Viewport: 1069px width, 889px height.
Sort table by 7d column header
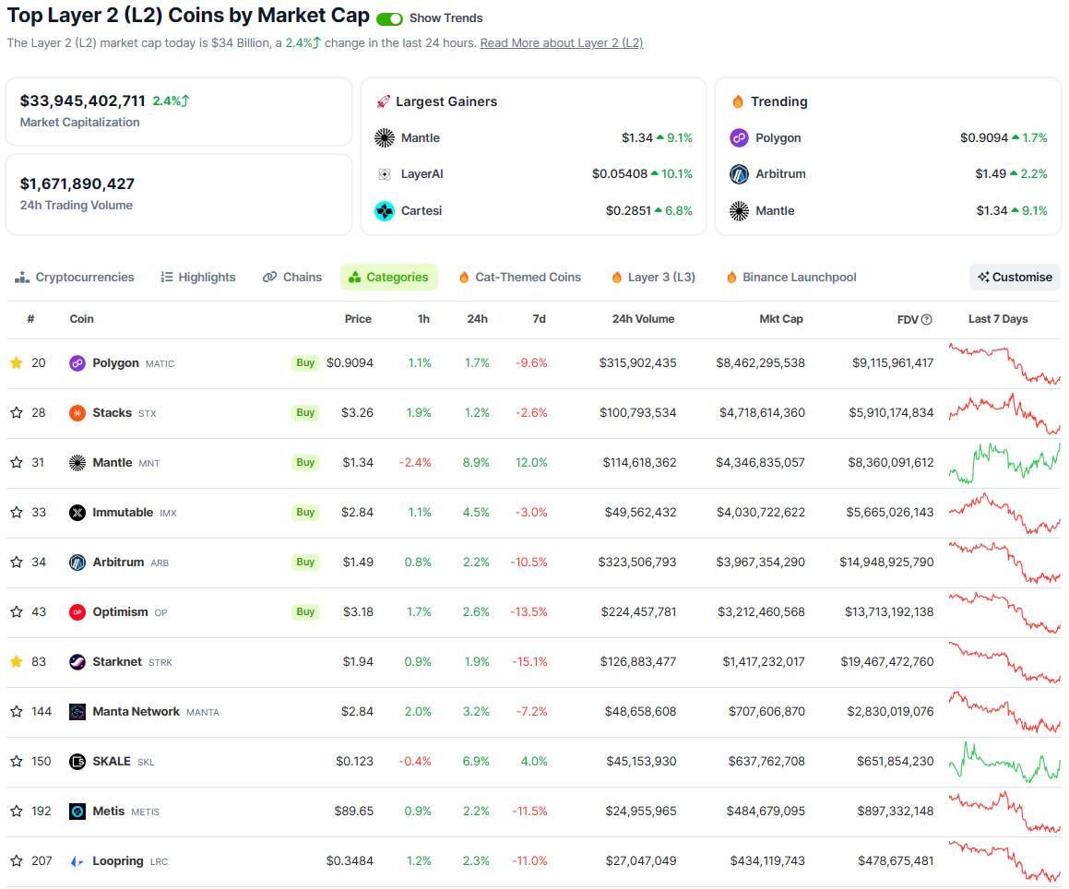[x=539, y=319]
